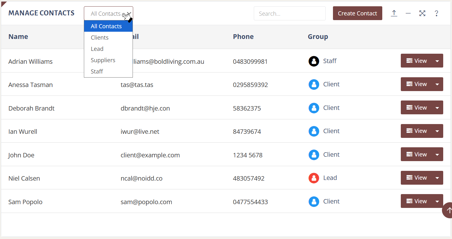The image size is (452, 239).
Task: Click inside the Search field
Action: click(289, 13)
